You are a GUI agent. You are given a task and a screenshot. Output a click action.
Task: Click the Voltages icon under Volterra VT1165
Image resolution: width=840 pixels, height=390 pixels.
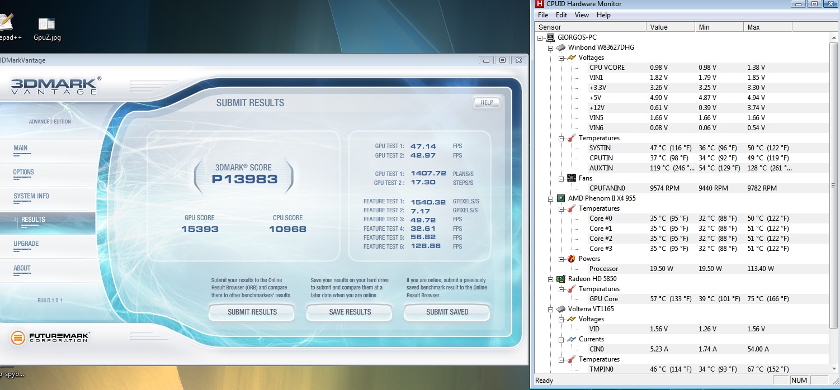572,319
